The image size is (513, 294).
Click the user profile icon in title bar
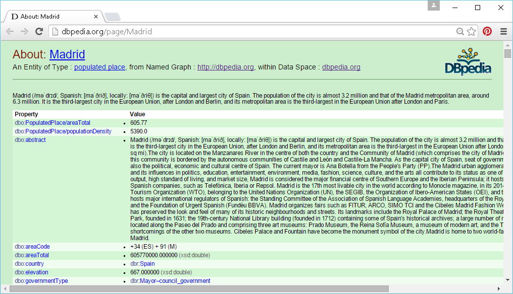[x=434, y=6]
